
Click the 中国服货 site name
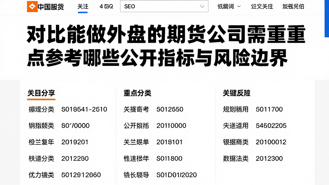point(51,7)
